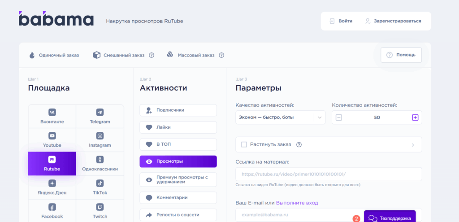459x222 pixels.
Task: Click the Войти button
Action: pyautogui.click(x=341, y=21)
